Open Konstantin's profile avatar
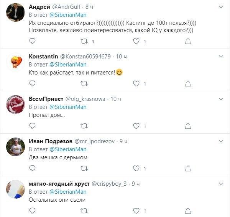 (x=16, y=62)
